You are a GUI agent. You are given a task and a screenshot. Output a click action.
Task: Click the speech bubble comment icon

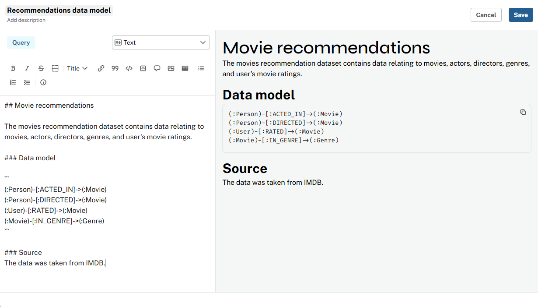(157, 68)
